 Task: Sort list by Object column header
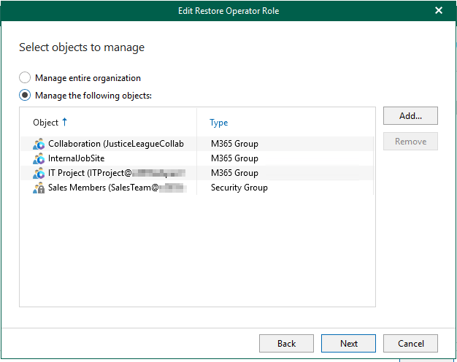click(45, 123)
